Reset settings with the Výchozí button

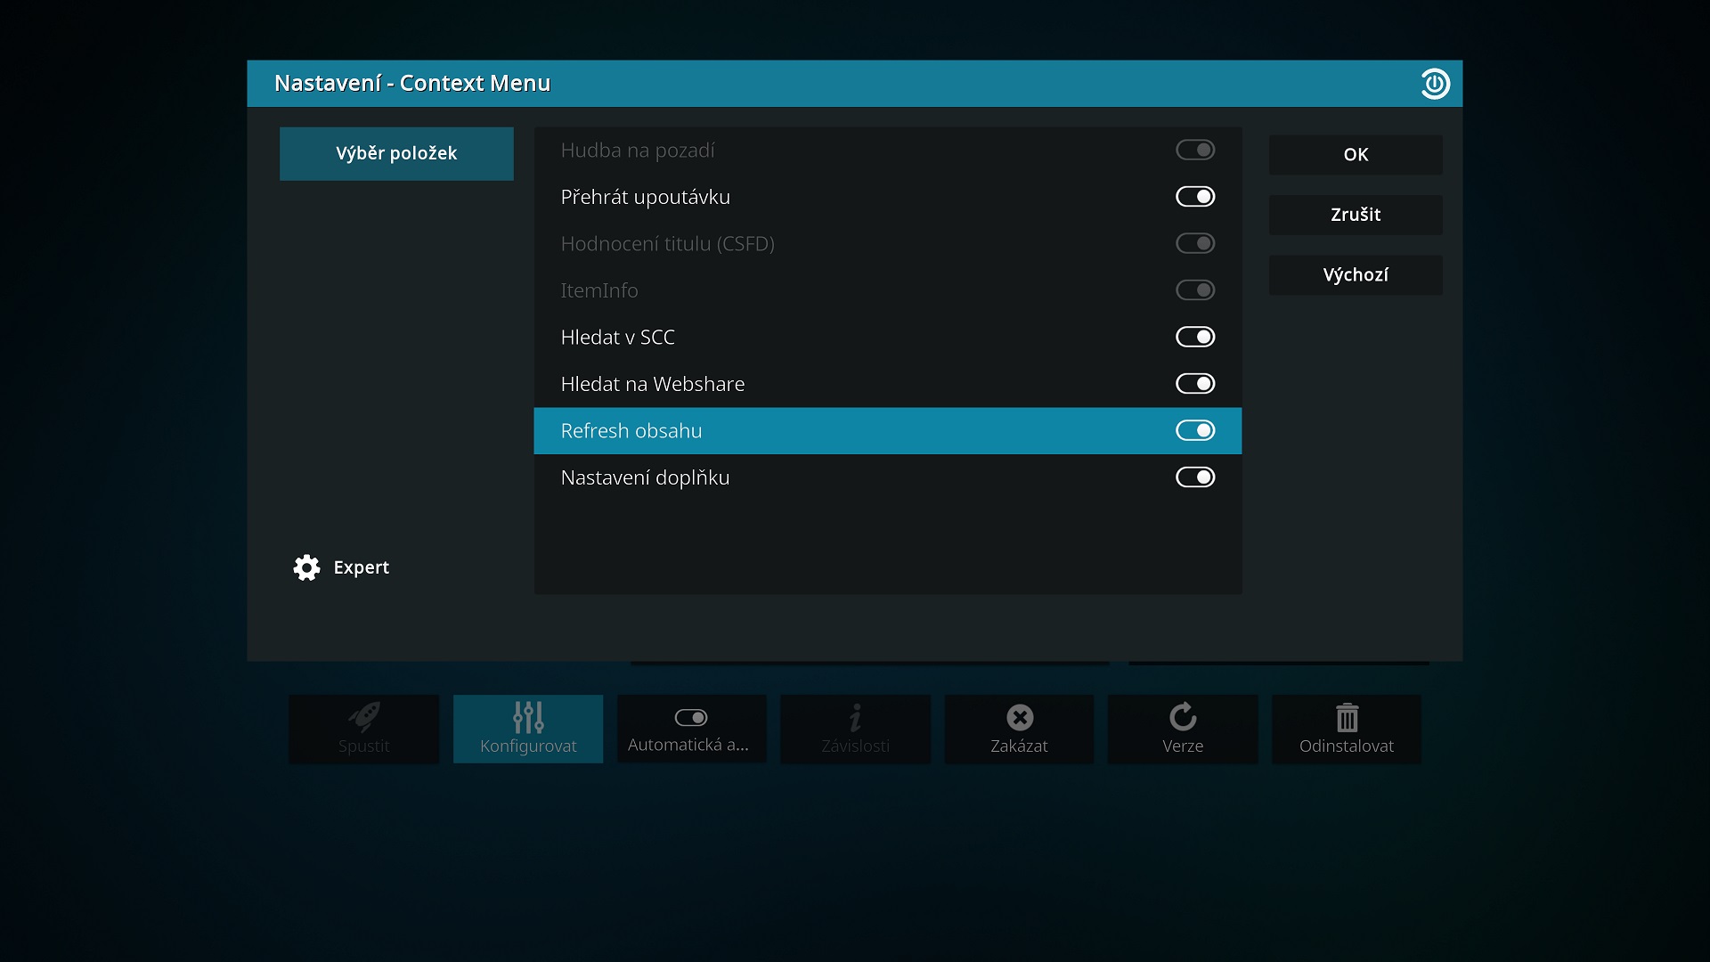(x=1355, y=275)
